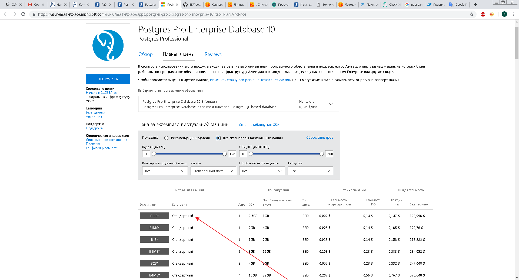519x280 pixels.
Task: Click the padlock site-info icon
Action: click(x=34, y=14)
